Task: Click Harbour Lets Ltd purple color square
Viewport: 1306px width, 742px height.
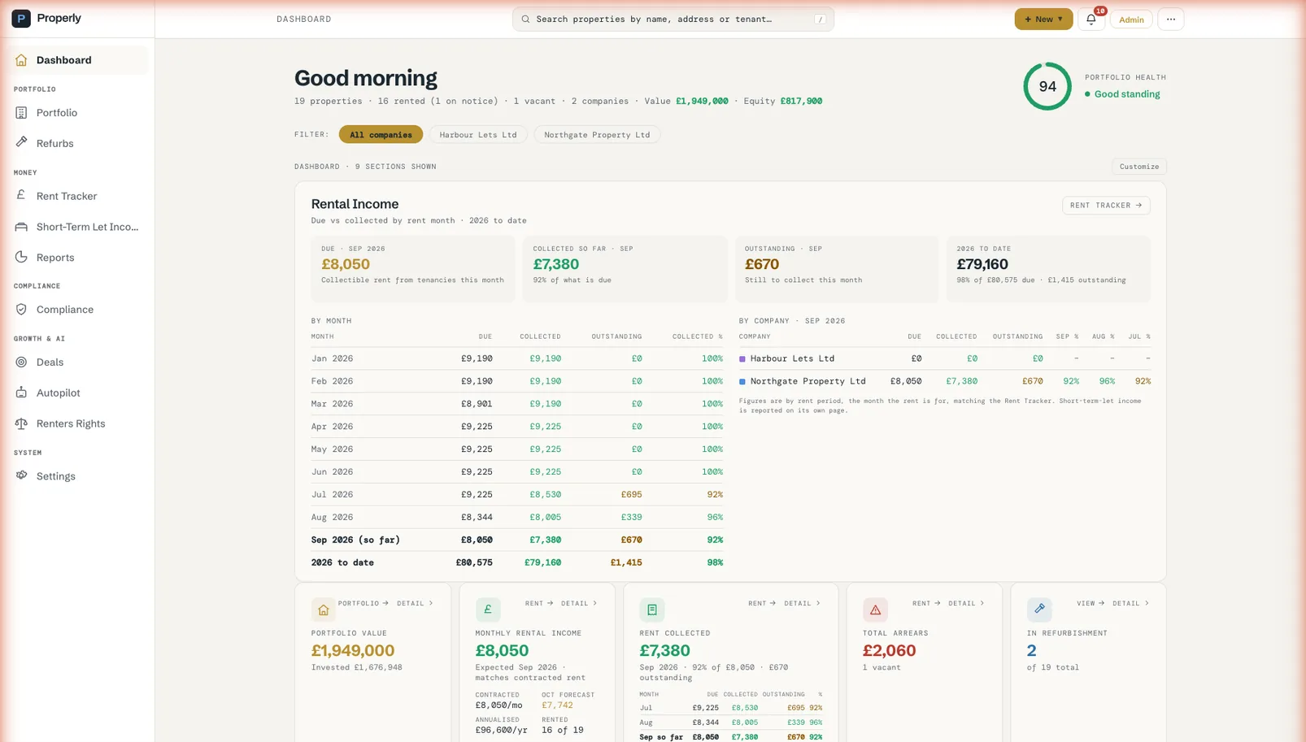Action: click(x=742, y=358)
